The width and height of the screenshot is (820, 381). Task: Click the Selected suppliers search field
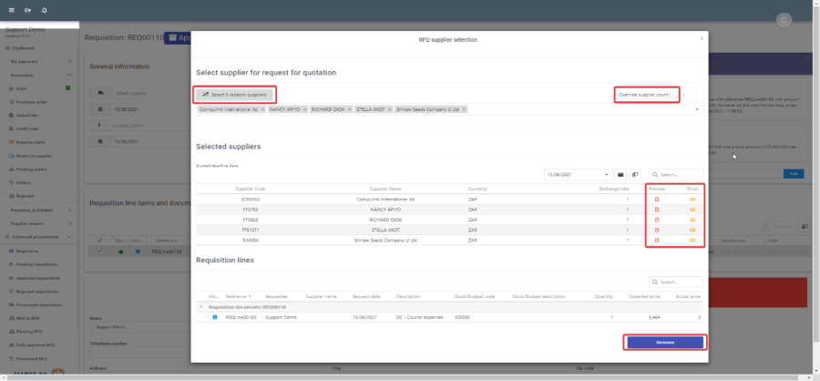click(x=679, y=174)
